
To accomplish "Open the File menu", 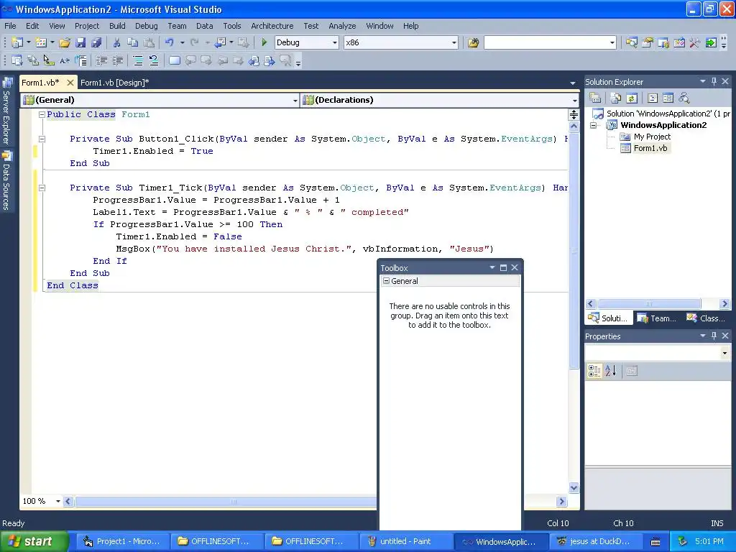I will click(x=10, y=26).
